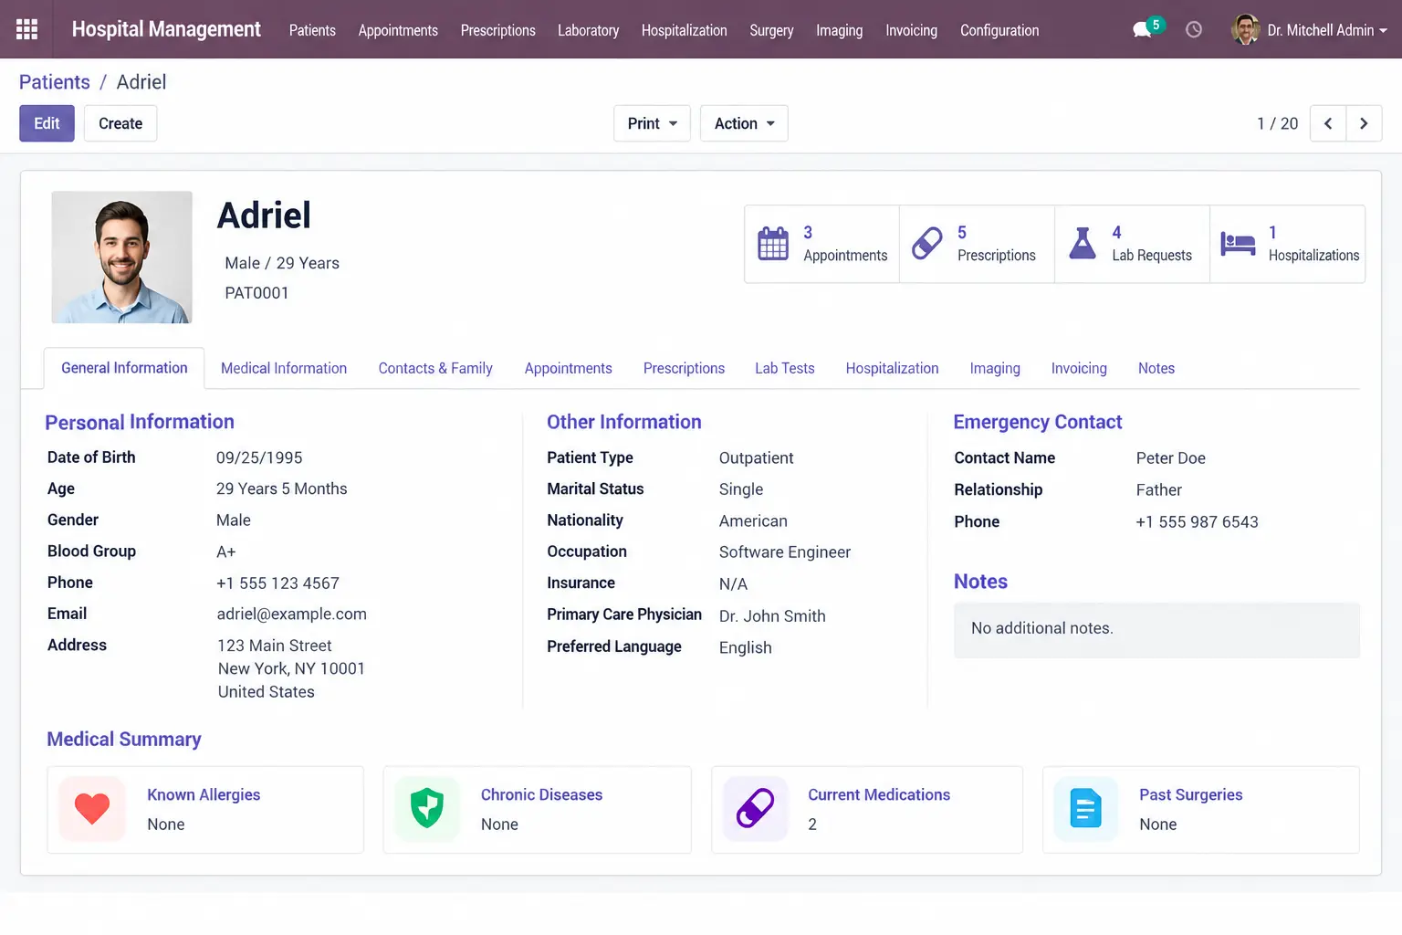Switch to the Imaging tab
1402x935 pixels.
[x=995, y=368]
